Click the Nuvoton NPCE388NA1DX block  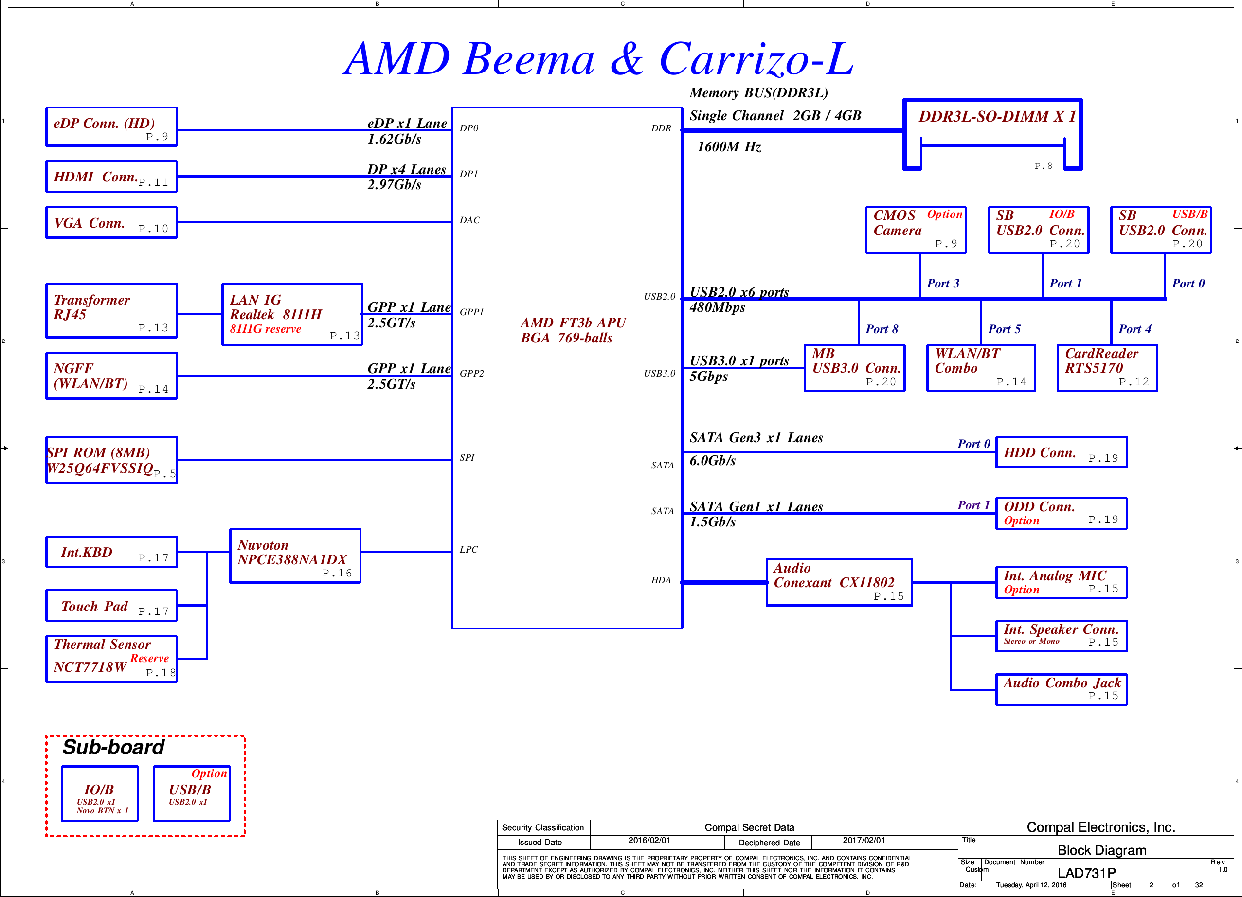pos(295,556)
